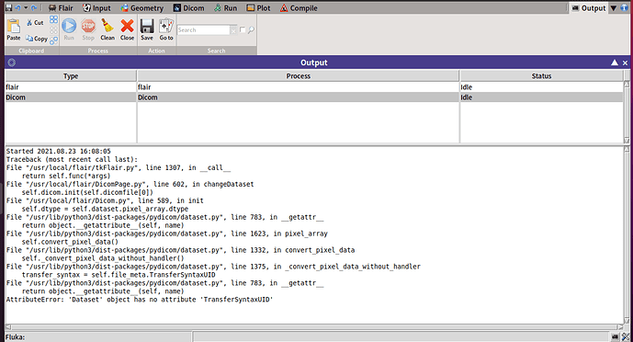
Task: Click the process list scrollbar down arrow
Action: (x=627, y=140)
